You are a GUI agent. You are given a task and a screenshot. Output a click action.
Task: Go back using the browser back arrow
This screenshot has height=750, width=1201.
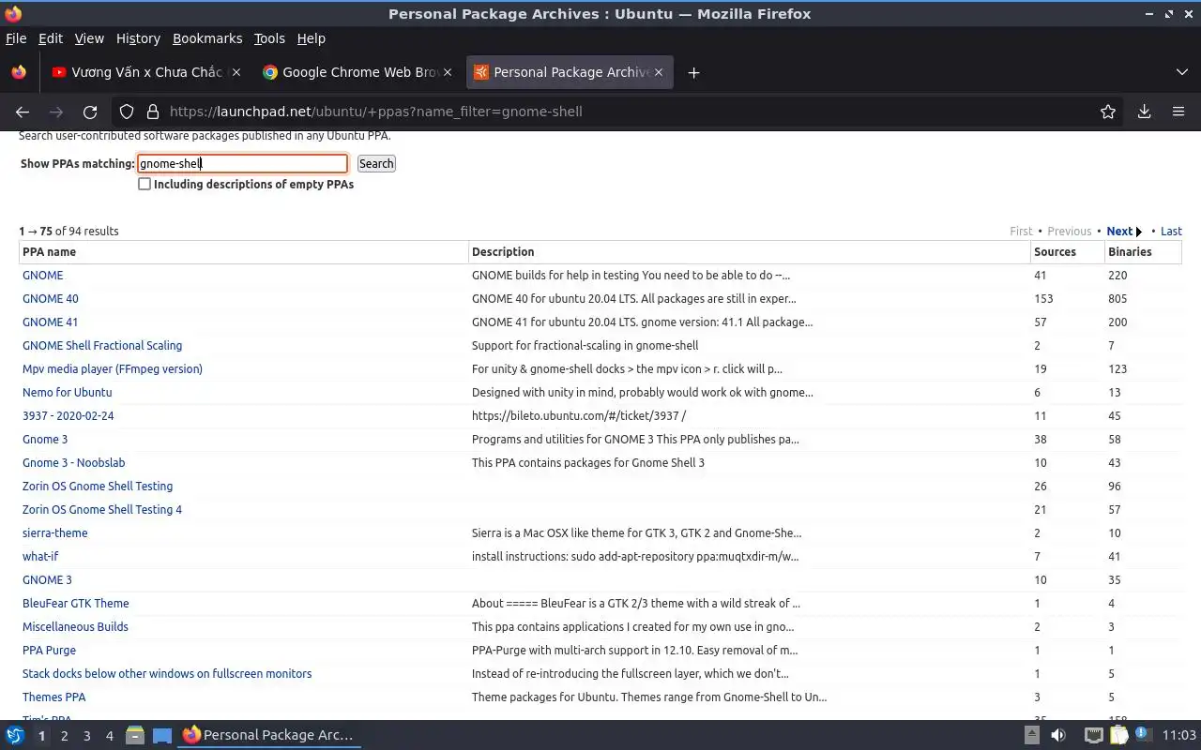click(x=23, y=112)
